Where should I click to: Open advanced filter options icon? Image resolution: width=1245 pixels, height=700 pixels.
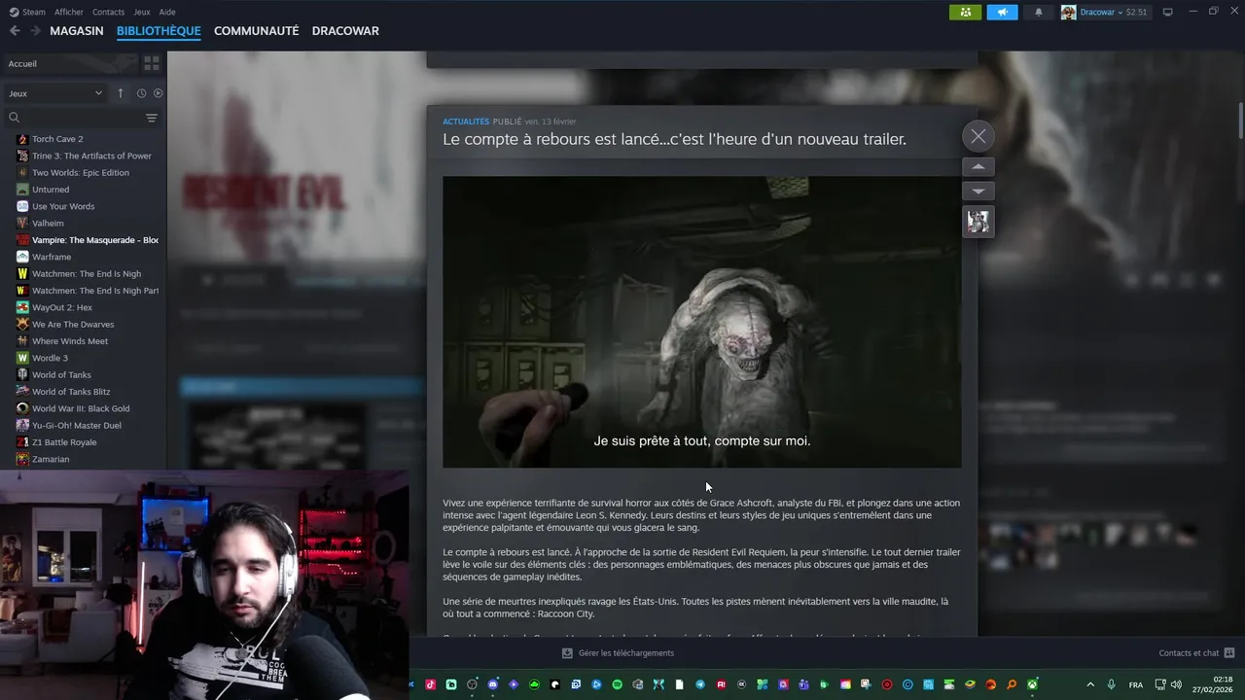coord(152,118)
